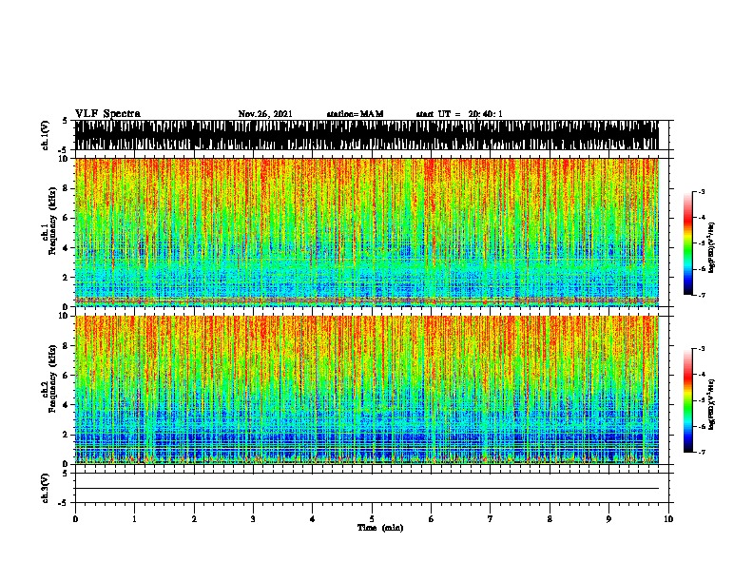Click the ch.2 colorbar "log(PSD)" unit label

pos(711,404)
